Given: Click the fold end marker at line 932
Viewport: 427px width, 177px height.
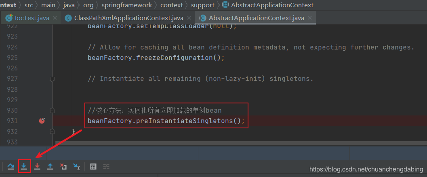Looking at the screenshot, I should point(52,132).
